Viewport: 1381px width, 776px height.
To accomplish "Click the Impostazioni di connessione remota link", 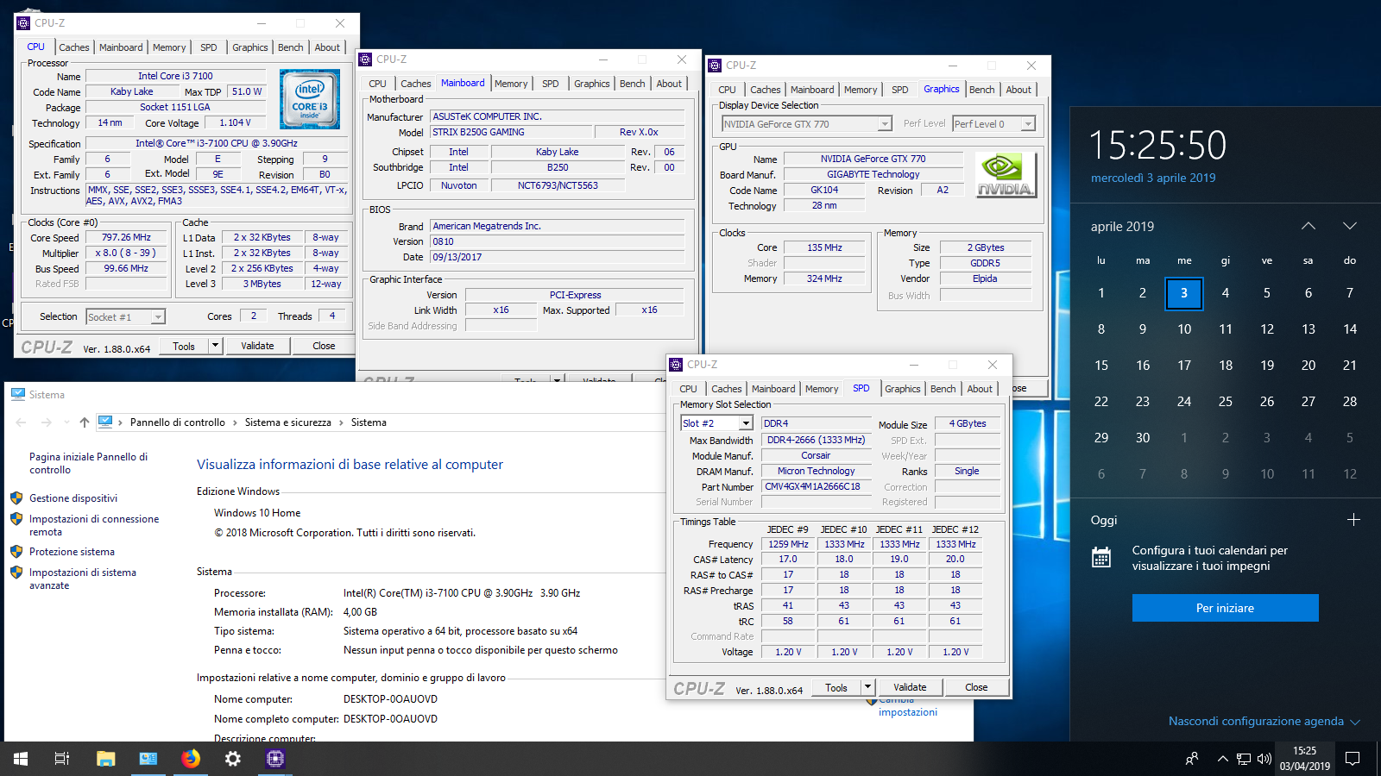I will coord(94,525).
